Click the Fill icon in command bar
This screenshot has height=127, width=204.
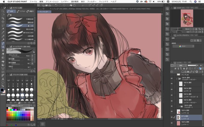click(x=71, y=5)
